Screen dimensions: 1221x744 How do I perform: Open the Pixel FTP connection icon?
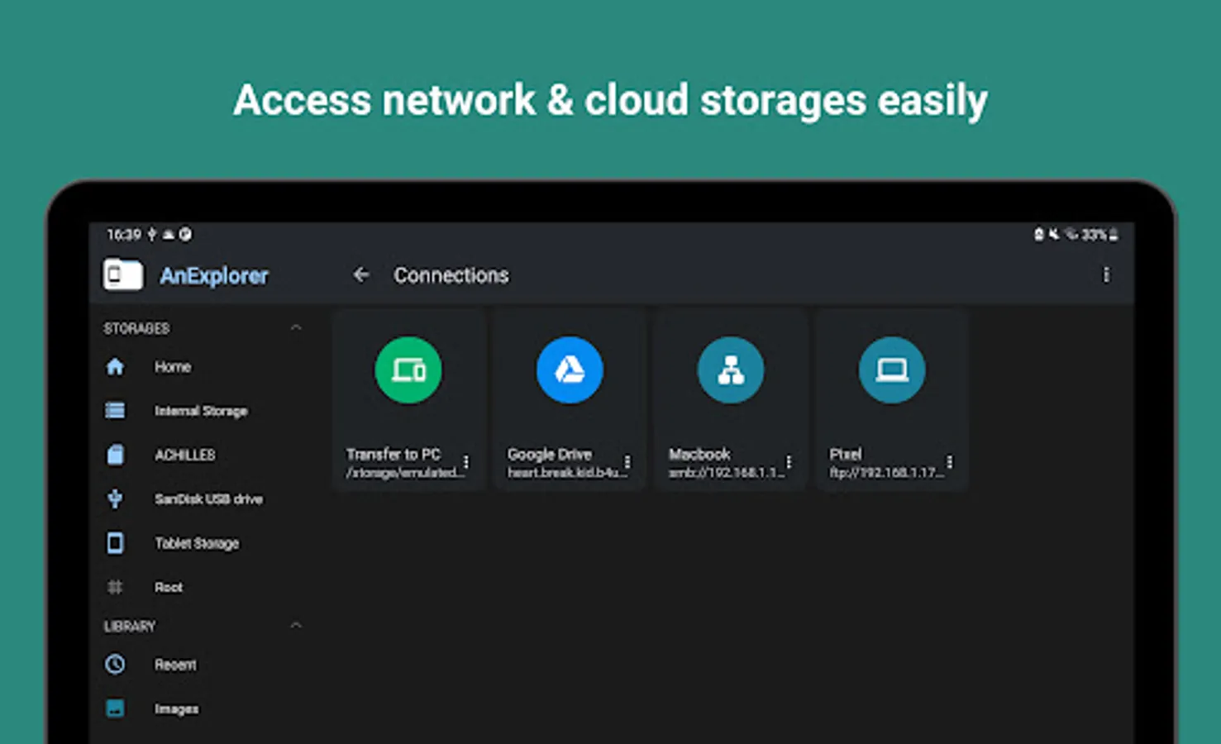click(891, 370)
